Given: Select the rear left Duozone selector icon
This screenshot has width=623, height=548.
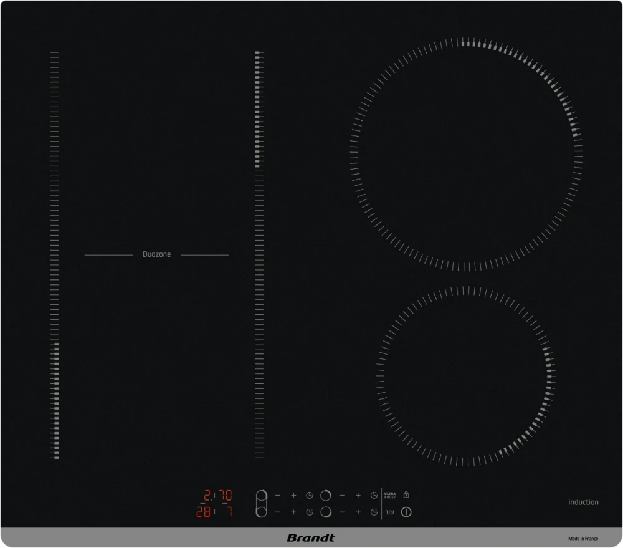Looking at the screenshot, I should [261, 496].
